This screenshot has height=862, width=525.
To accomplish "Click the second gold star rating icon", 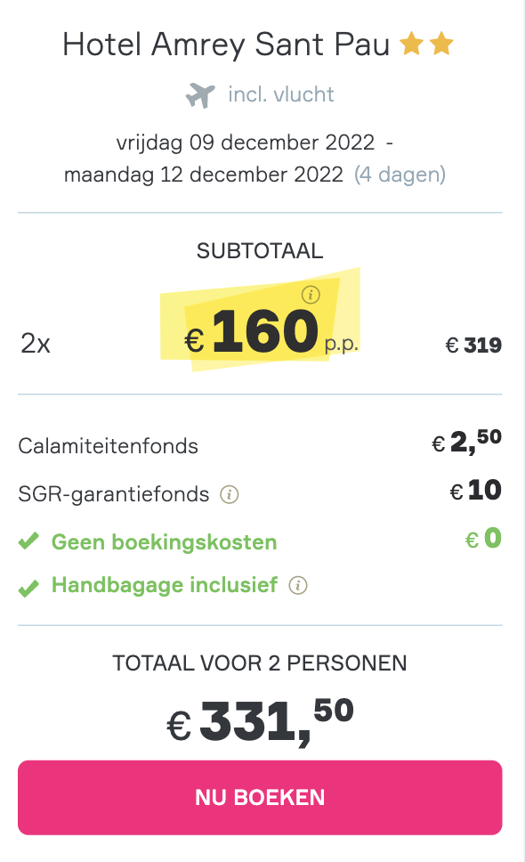I will pyautogui.click(x=441, y=44).
